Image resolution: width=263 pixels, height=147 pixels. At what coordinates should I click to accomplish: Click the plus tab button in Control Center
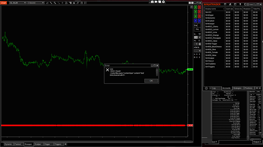click(257, 88)
